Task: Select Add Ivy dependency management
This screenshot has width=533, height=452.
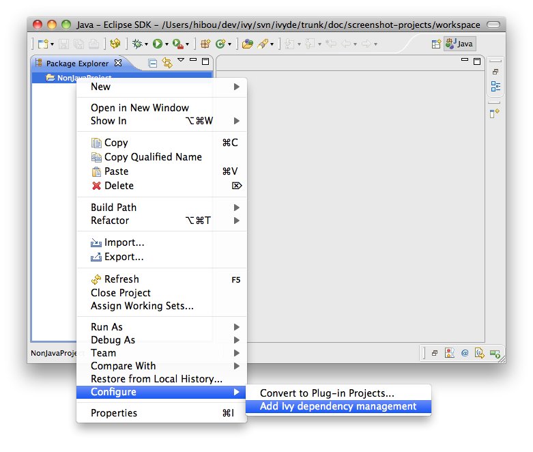Action: [338, 406]
